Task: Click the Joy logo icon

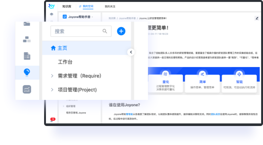Action: [x=52, y=6]
